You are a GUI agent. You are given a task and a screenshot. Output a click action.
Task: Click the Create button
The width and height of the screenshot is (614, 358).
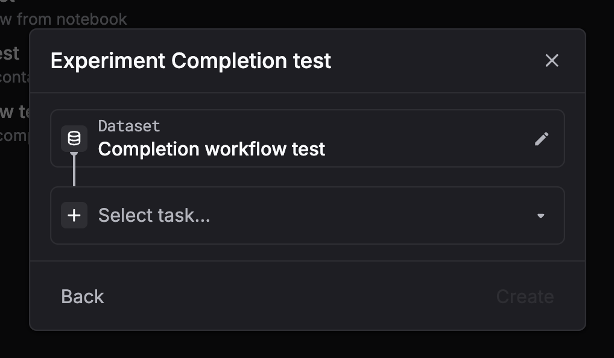click(524, 296)
